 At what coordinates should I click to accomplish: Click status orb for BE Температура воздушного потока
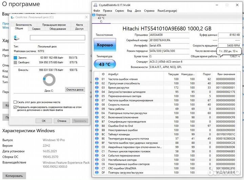pos(97,138)
